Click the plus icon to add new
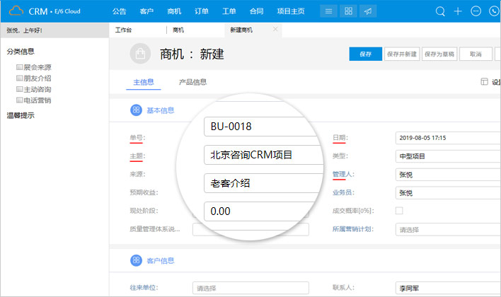The image size is (501, 297). pyautogui.click(x=458, y=11)
